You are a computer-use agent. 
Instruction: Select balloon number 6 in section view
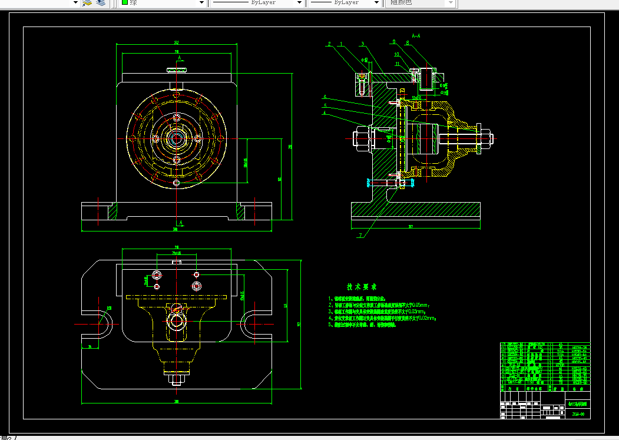[x=325, y=97]
